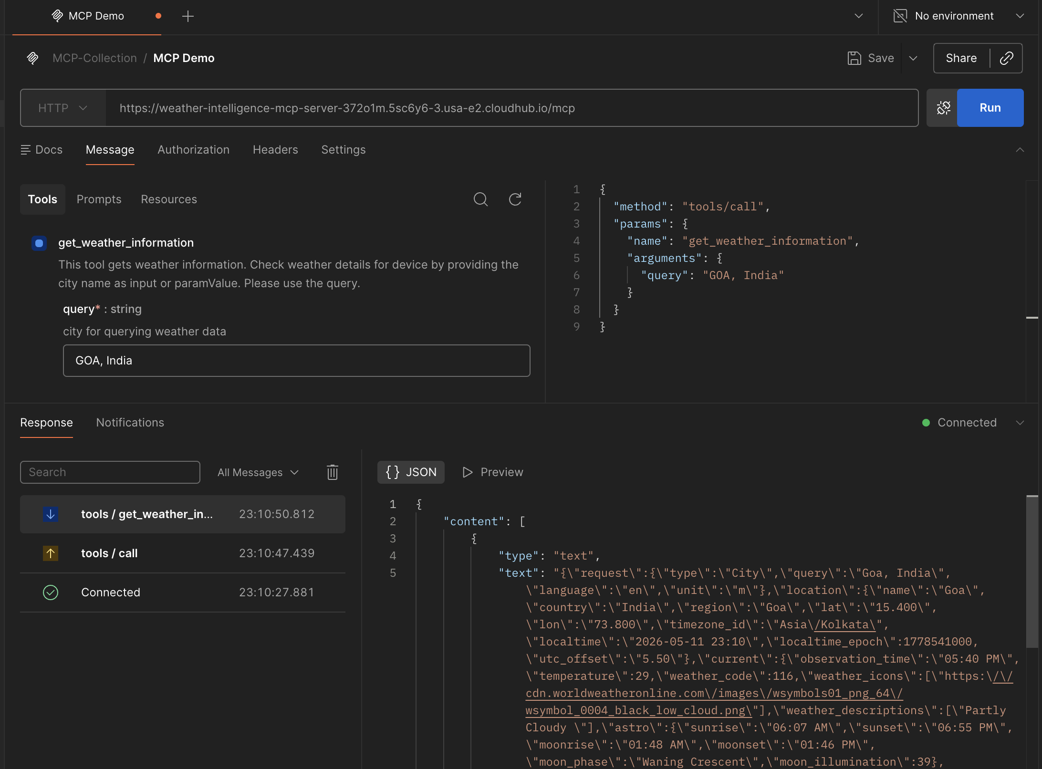Viewport: 1042px width, 769px height.
Task: Select the tools / get_weather_in... message row
Action: (183, 514)
